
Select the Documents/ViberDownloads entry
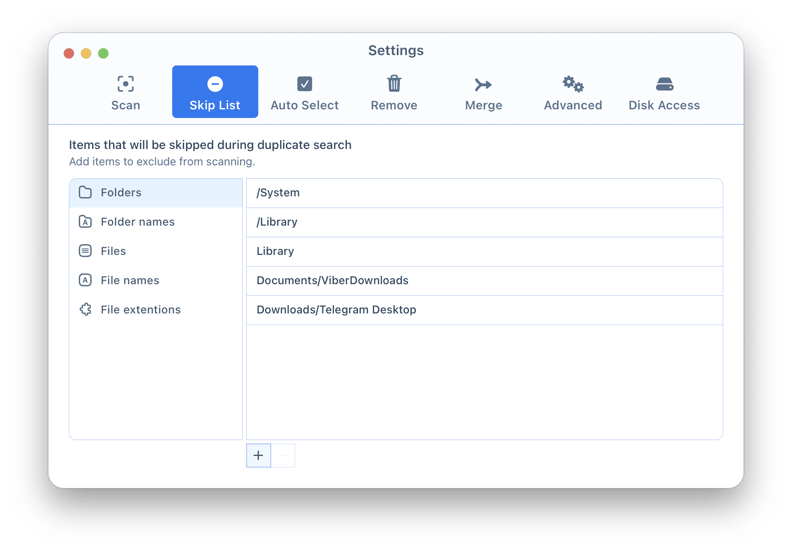(x=332, y=280)
